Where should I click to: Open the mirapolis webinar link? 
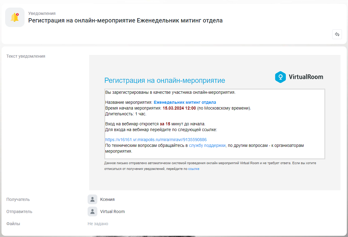[156, 140]
